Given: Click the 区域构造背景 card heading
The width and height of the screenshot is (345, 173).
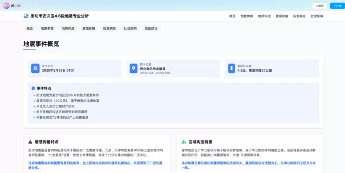Looking at the screenshot, I should 200,142.
